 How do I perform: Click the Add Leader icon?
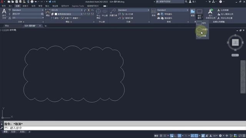(x=123, y=14)
